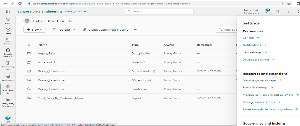
Task: Click Fabric Trial 59 days left
Action: 251,11
